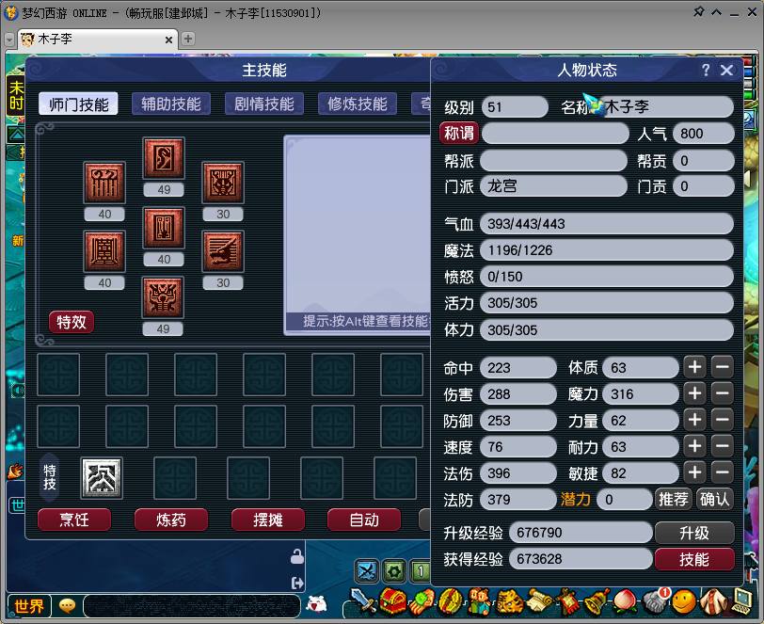Screen dimensions: 764x624
Task: Switch to the 辅助技能 tab
Action: [170, 104]
